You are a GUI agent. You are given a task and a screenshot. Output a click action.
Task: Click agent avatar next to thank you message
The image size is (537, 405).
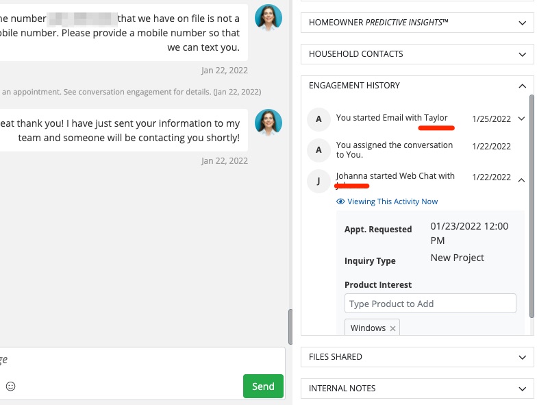click(268, 122)
